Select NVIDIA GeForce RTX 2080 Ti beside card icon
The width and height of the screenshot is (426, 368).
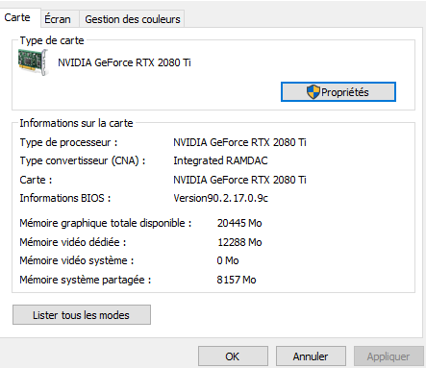[124, 62]
